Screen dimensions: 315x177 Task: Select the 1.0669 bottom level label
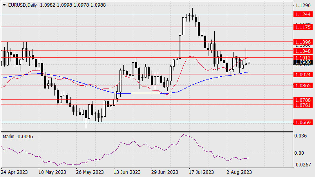point(303,122)
